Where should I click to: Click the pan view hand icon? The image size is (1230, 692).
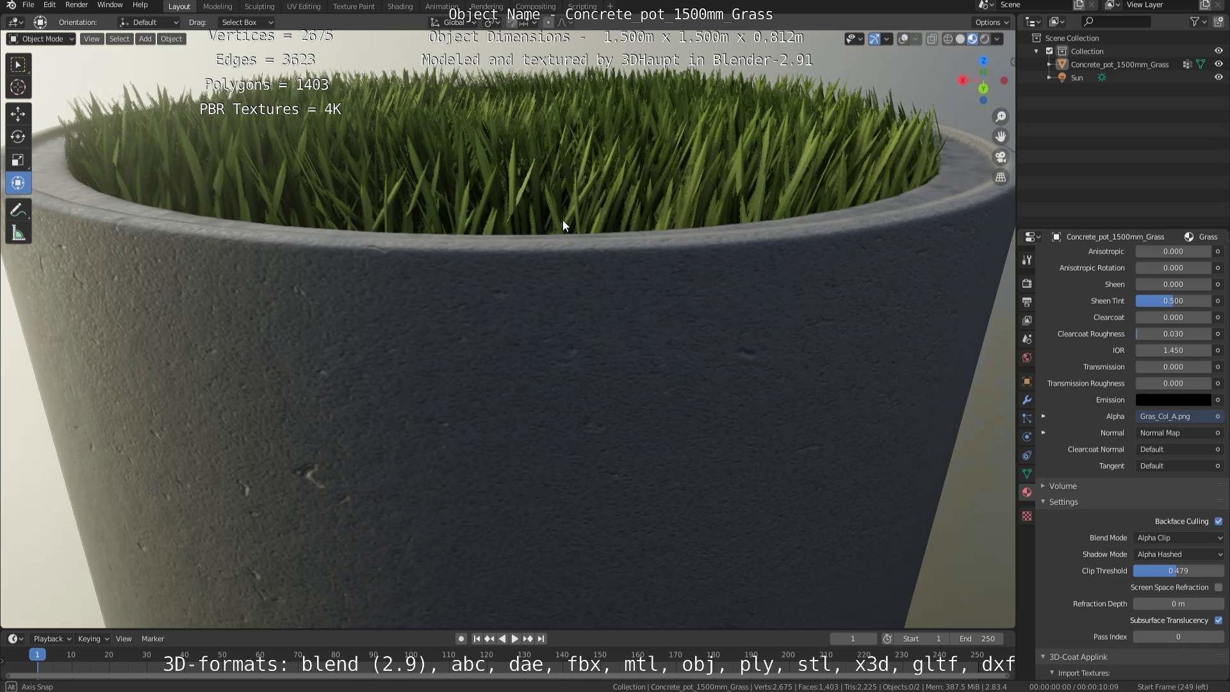tap(1001, 136)
